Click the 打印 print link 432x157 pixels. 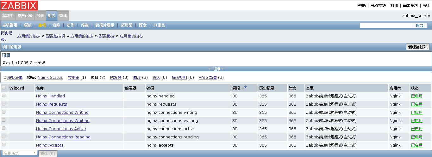(x=394, y=6)
